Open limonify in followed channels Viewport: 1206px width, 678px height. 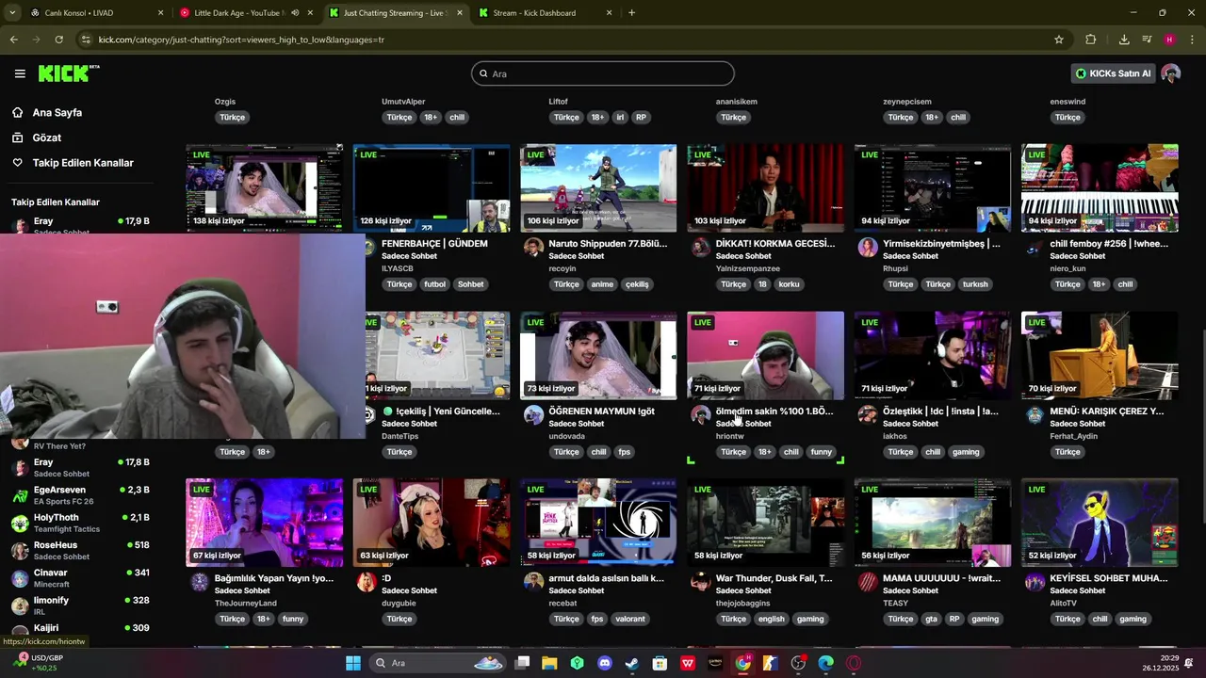click(x=79, y=605)
